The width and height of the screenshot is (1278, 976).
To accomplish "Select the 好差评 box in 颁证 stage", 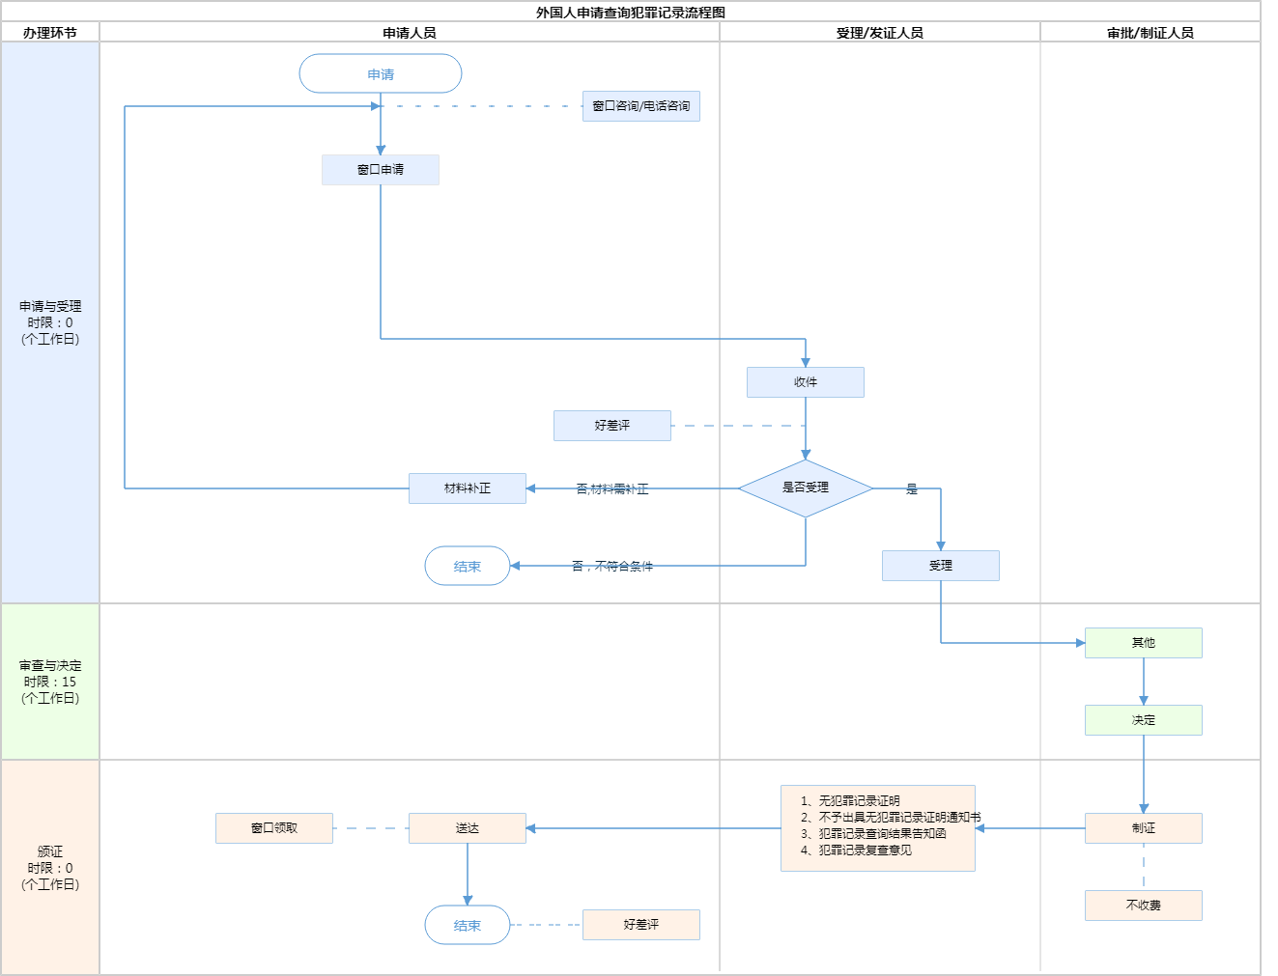I will pos(640,925).
